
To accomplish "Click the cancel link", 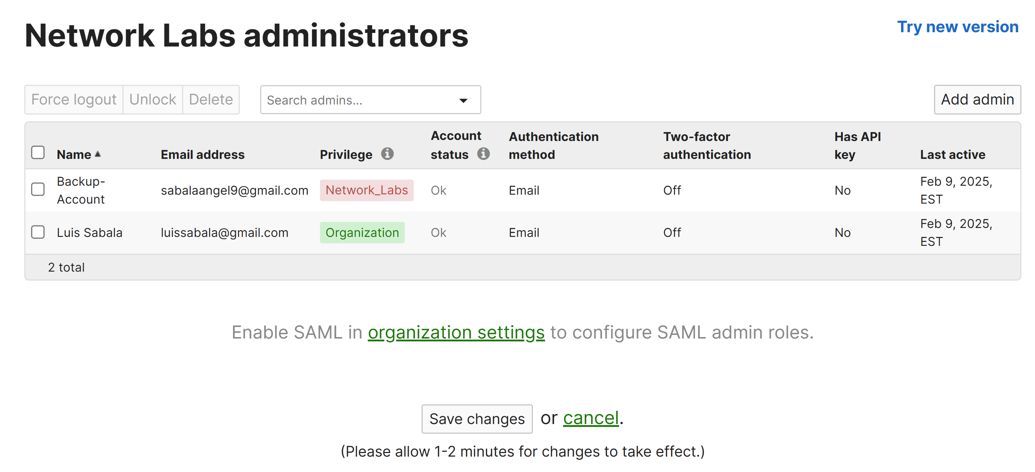I will [591, 418].
